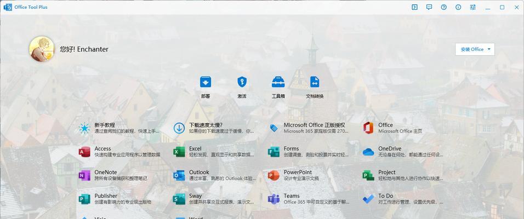Open the Sway icon

coord(179,199)
